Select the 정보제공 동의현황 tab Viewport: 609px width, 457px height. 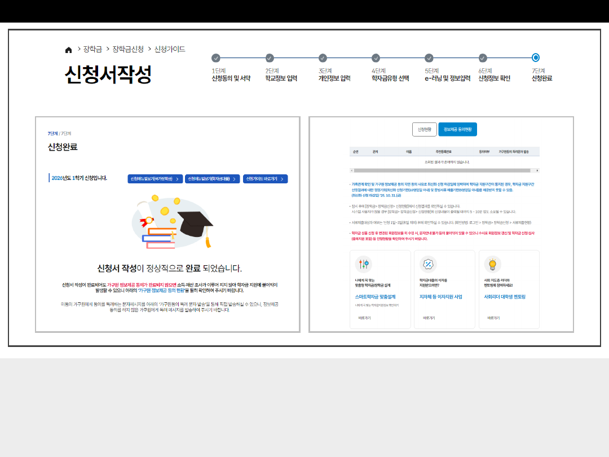point(457,129)
